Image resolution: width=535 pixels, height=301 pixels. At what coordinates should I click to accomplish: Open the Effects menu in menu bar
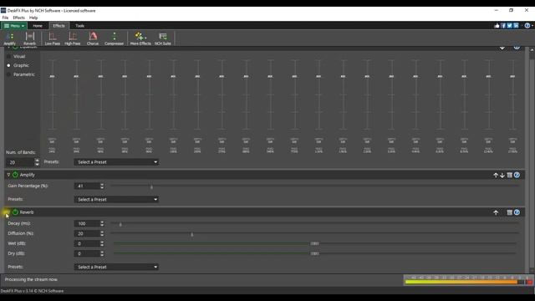tap(18, 18)
